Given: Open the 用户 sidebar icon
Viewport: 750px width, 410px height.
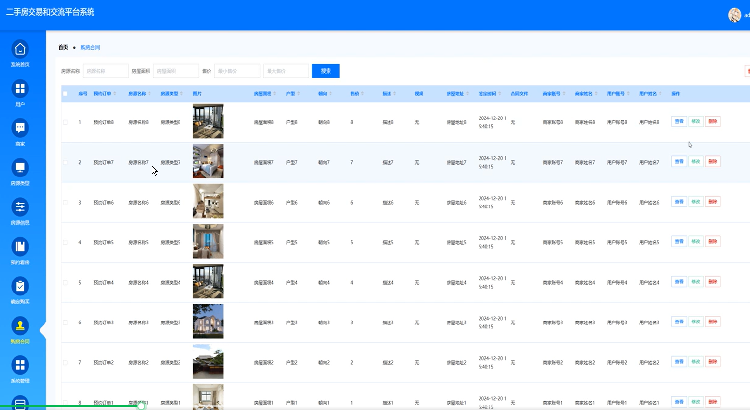Looking at the screenshot, I should point(20,88).
